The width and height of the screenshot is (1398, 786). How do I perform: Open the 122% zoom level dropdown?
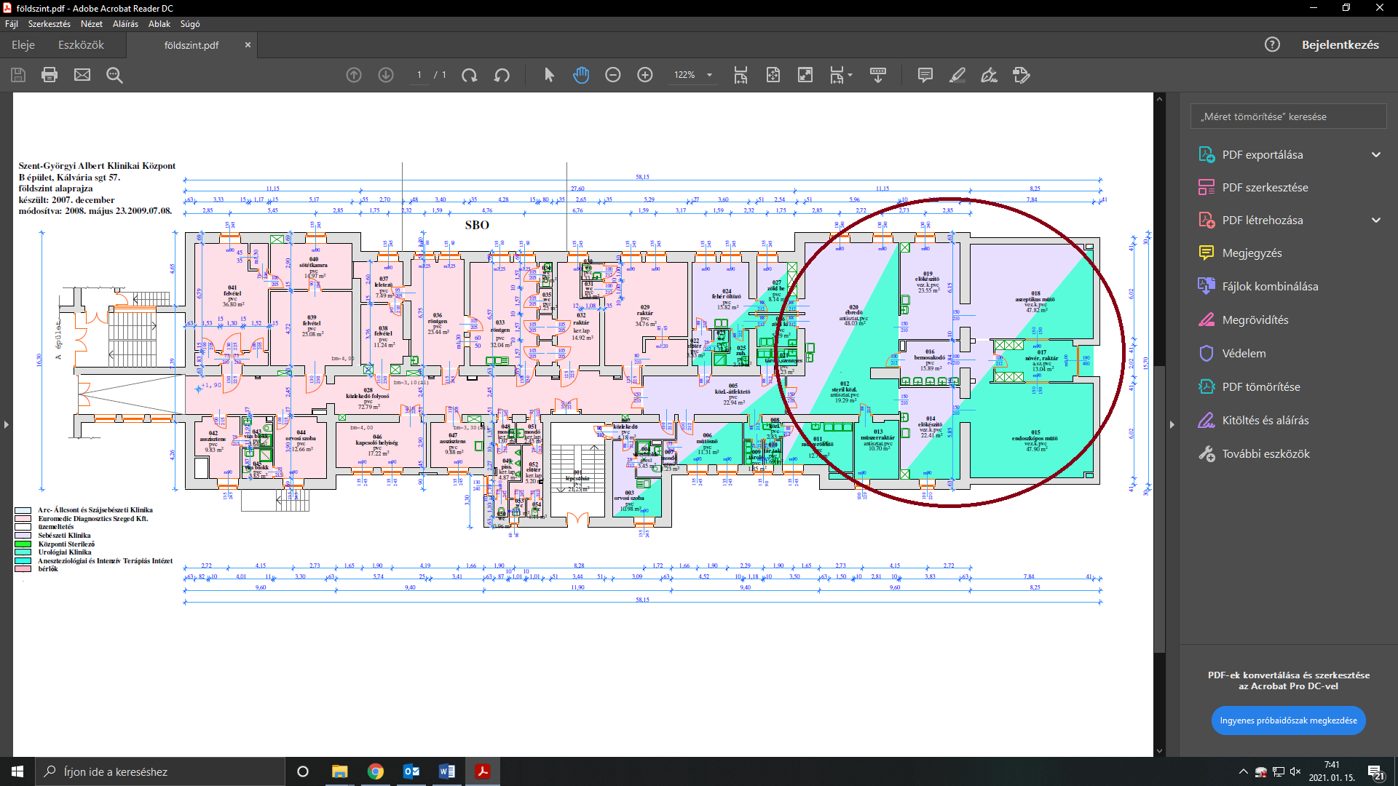click(x=709, y=75)
